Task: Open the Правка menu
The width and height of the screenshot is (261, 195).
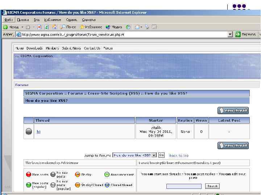Action: pos(23,20)
